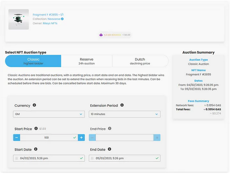The height and width of the screenshot is (175, 231).
Task: Click the Start Price input showing 100
Action: 49,137
